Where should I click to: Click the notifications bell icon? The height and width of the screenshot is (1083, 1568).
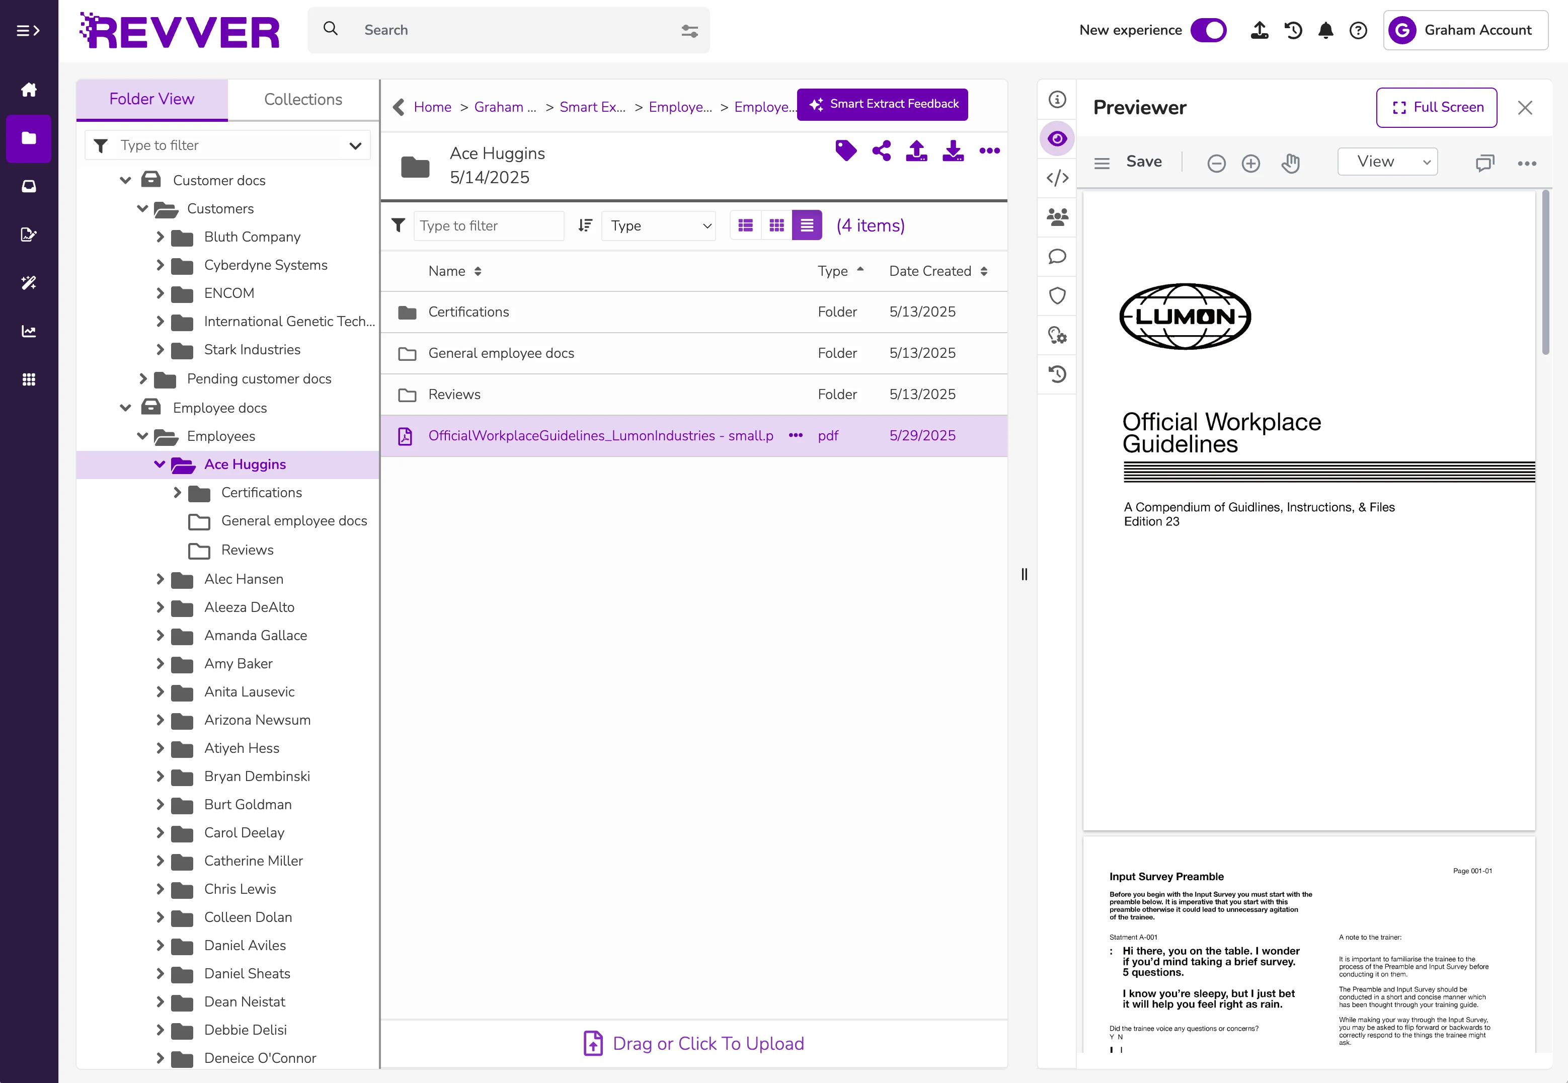tap(1325, 31)
